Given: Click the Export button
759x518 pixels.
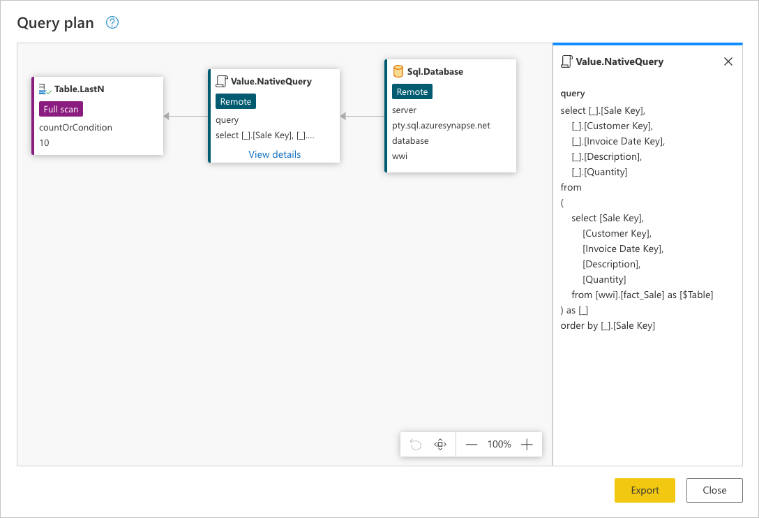Looking at the screenshot, I should 645,490.
